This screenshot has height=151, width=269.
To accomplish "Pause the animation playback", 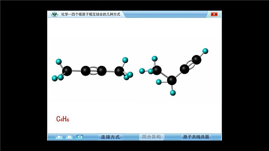I will click(x=69, y=137).
